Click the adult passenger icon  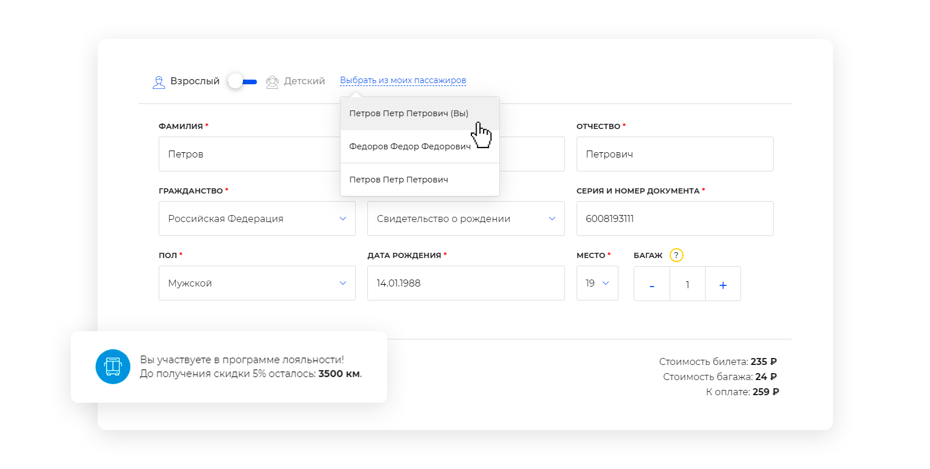coord(159,82)
